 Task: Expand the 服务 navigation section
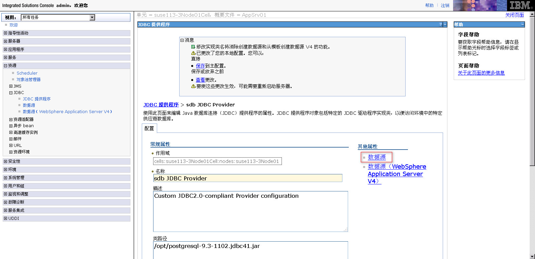[x=5, y=58]
